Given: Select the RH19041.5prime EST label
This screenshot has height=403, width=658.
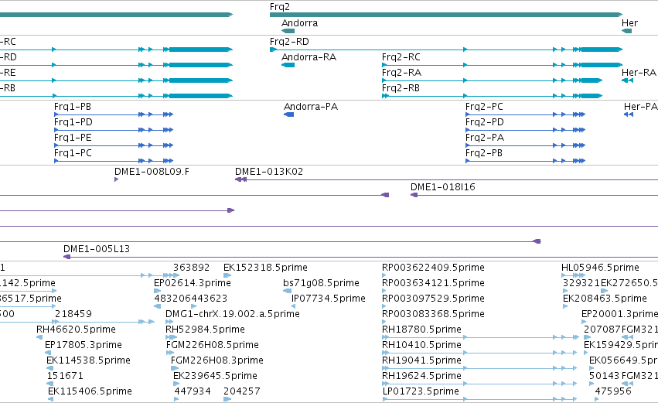Looking at the screenshot, I should [421, 360].
